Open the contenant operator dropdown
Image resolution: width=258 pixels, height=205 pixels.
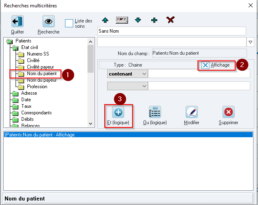coord(128,74)
